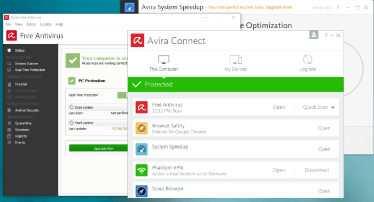
Task: Click the Mail Protection envelope icon
Action: [9, 97]
